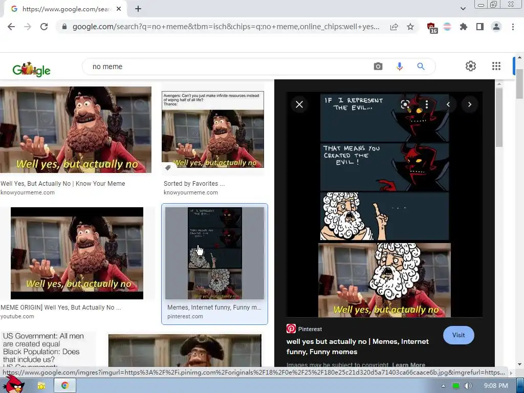The height and width of the screenshot is (393, 524).
Task: Start voice search with microphone
Action: tap(399, 66)
